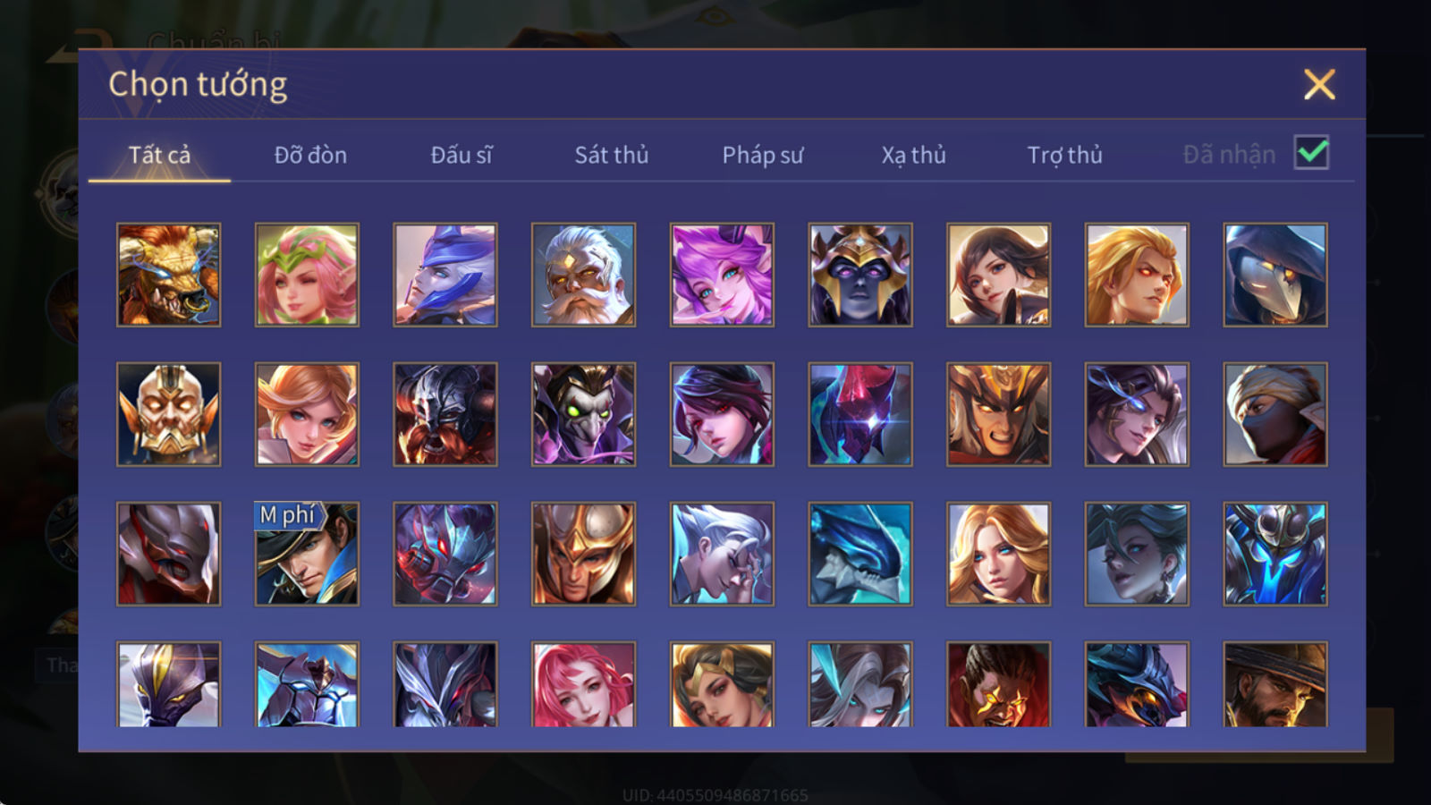Pick the blonde woman with blue eyes
The image size is (1431, 805).
pos(998,554)
